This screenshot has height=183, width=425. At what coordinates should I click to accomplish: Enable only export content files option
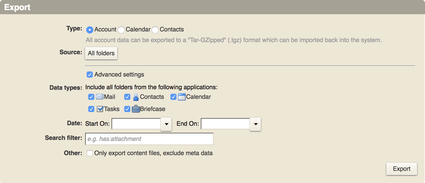90,153
